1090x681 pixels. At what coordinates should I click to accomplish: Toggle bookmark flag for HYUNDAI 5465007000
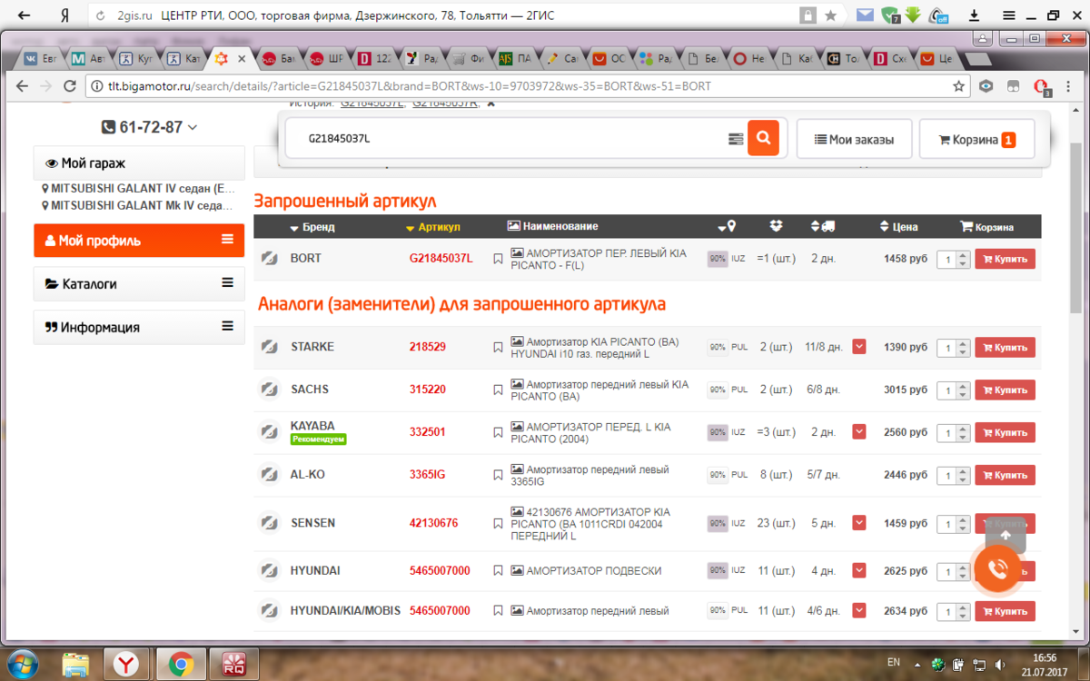[x=498, y=571]
